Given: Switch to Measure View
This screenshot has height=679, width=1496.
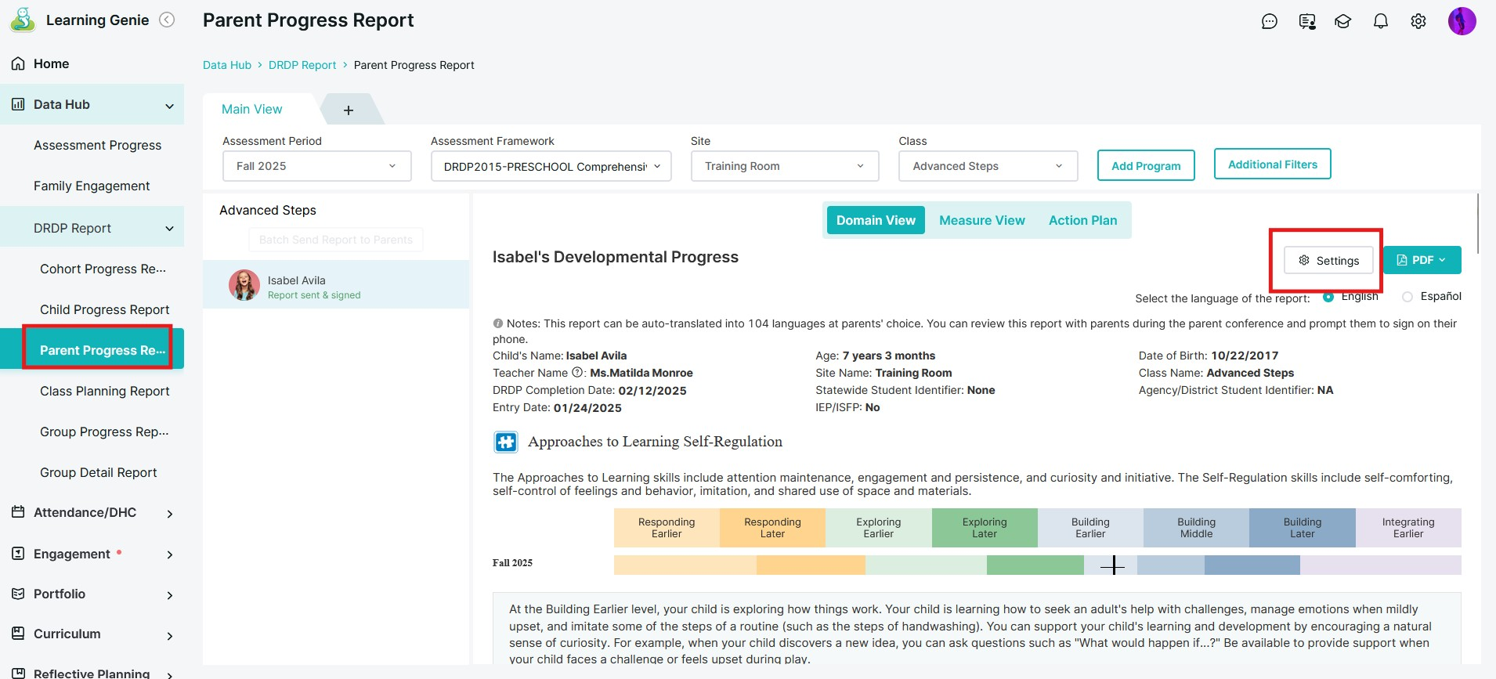Looking at the screenshot, I should point(981,221).
